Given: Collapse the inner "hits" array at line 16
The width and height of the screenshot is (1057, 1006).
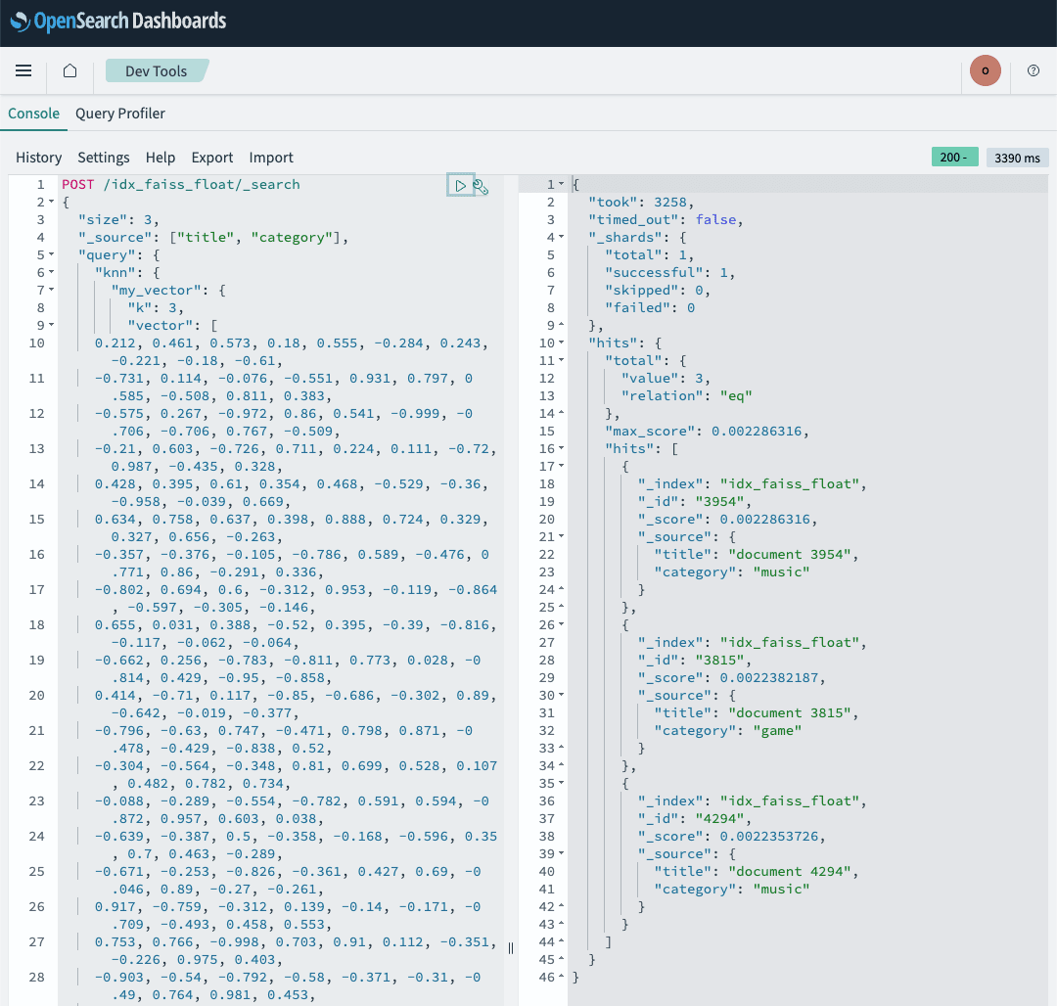Looking at the screenshot, I should tap(562, 449).
